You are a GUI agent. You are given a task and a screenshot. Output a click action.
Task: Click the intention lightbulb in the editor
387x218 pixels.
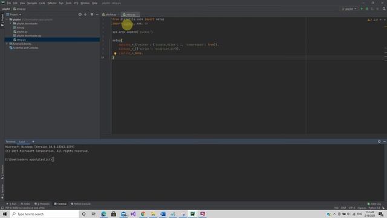tap(115, 53)
